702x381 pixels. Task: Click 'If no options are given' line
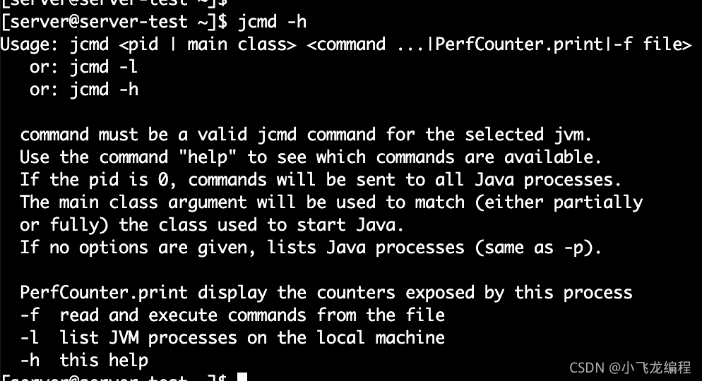311,248
